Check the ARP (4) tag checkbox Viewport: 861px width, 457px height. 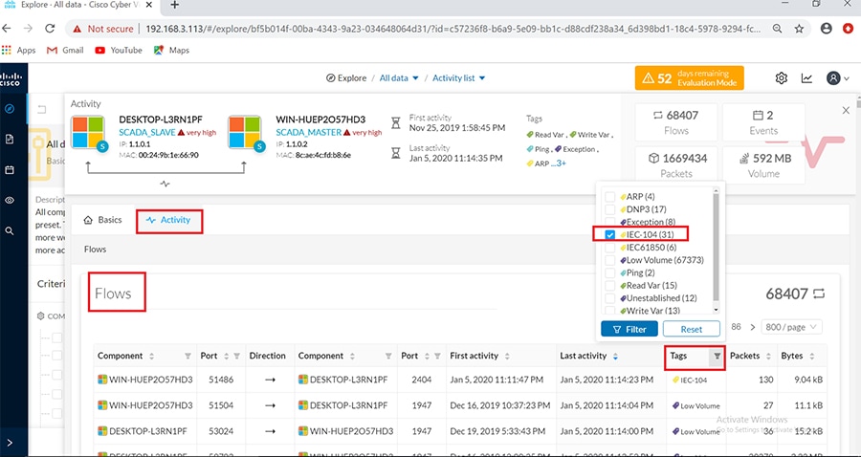coord(610,196)
